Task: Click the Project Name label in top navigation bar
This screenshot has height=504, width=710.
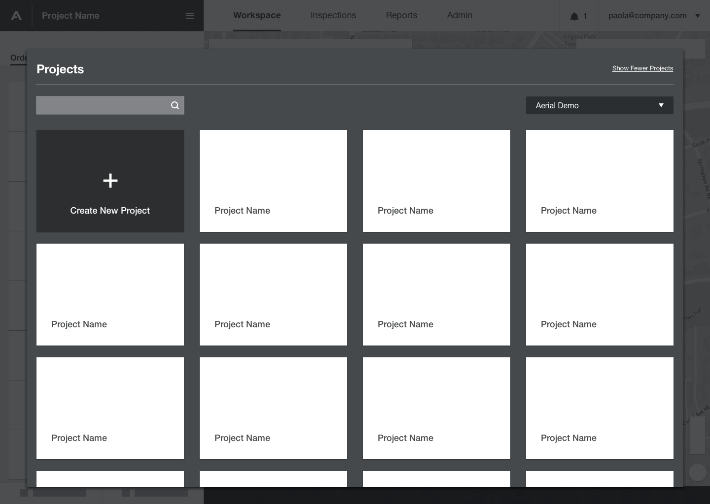Action: (x=71, y=15)
